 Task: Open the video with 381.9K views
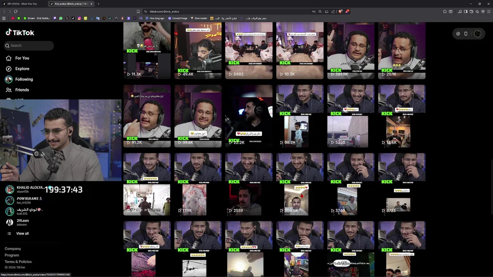click(350, 50)
